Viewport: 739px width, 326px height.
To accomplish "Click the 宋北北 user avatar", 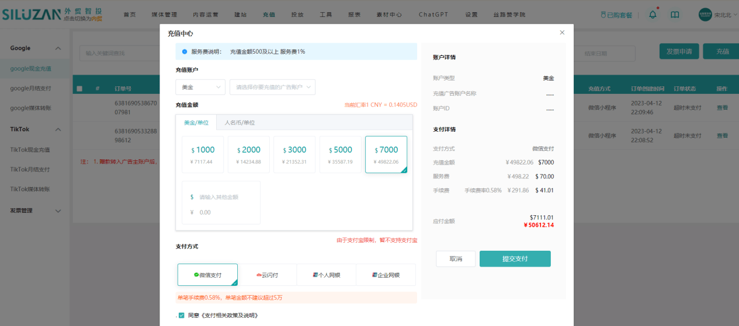I will pos(705,15).
